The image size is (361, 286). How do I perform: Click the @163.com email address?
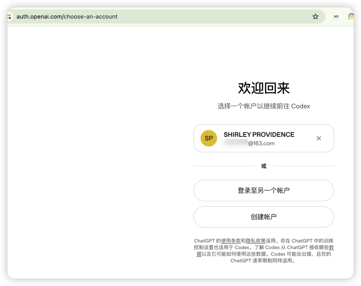[261, 144]
